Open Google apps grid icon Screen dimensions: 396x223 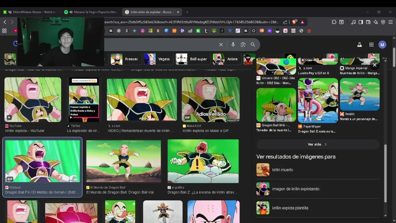pos(371,45)
